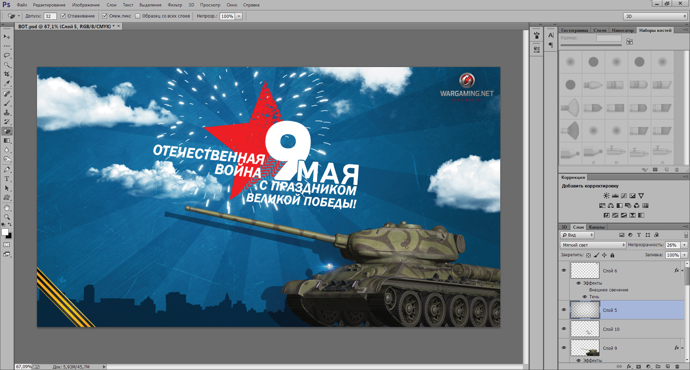Open blend mode dropdown Мягкий свет

[x=593, y=245]
